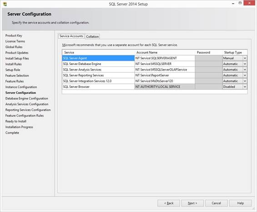
Task: Click Install Rules step in sidebar
Action: tap(14, 64)
